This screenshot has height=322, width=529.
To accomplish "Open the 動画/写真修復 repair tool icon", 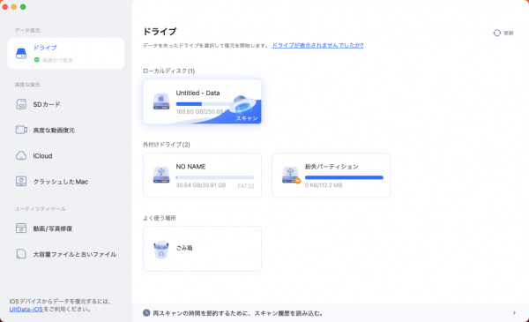I will point(21,228).
